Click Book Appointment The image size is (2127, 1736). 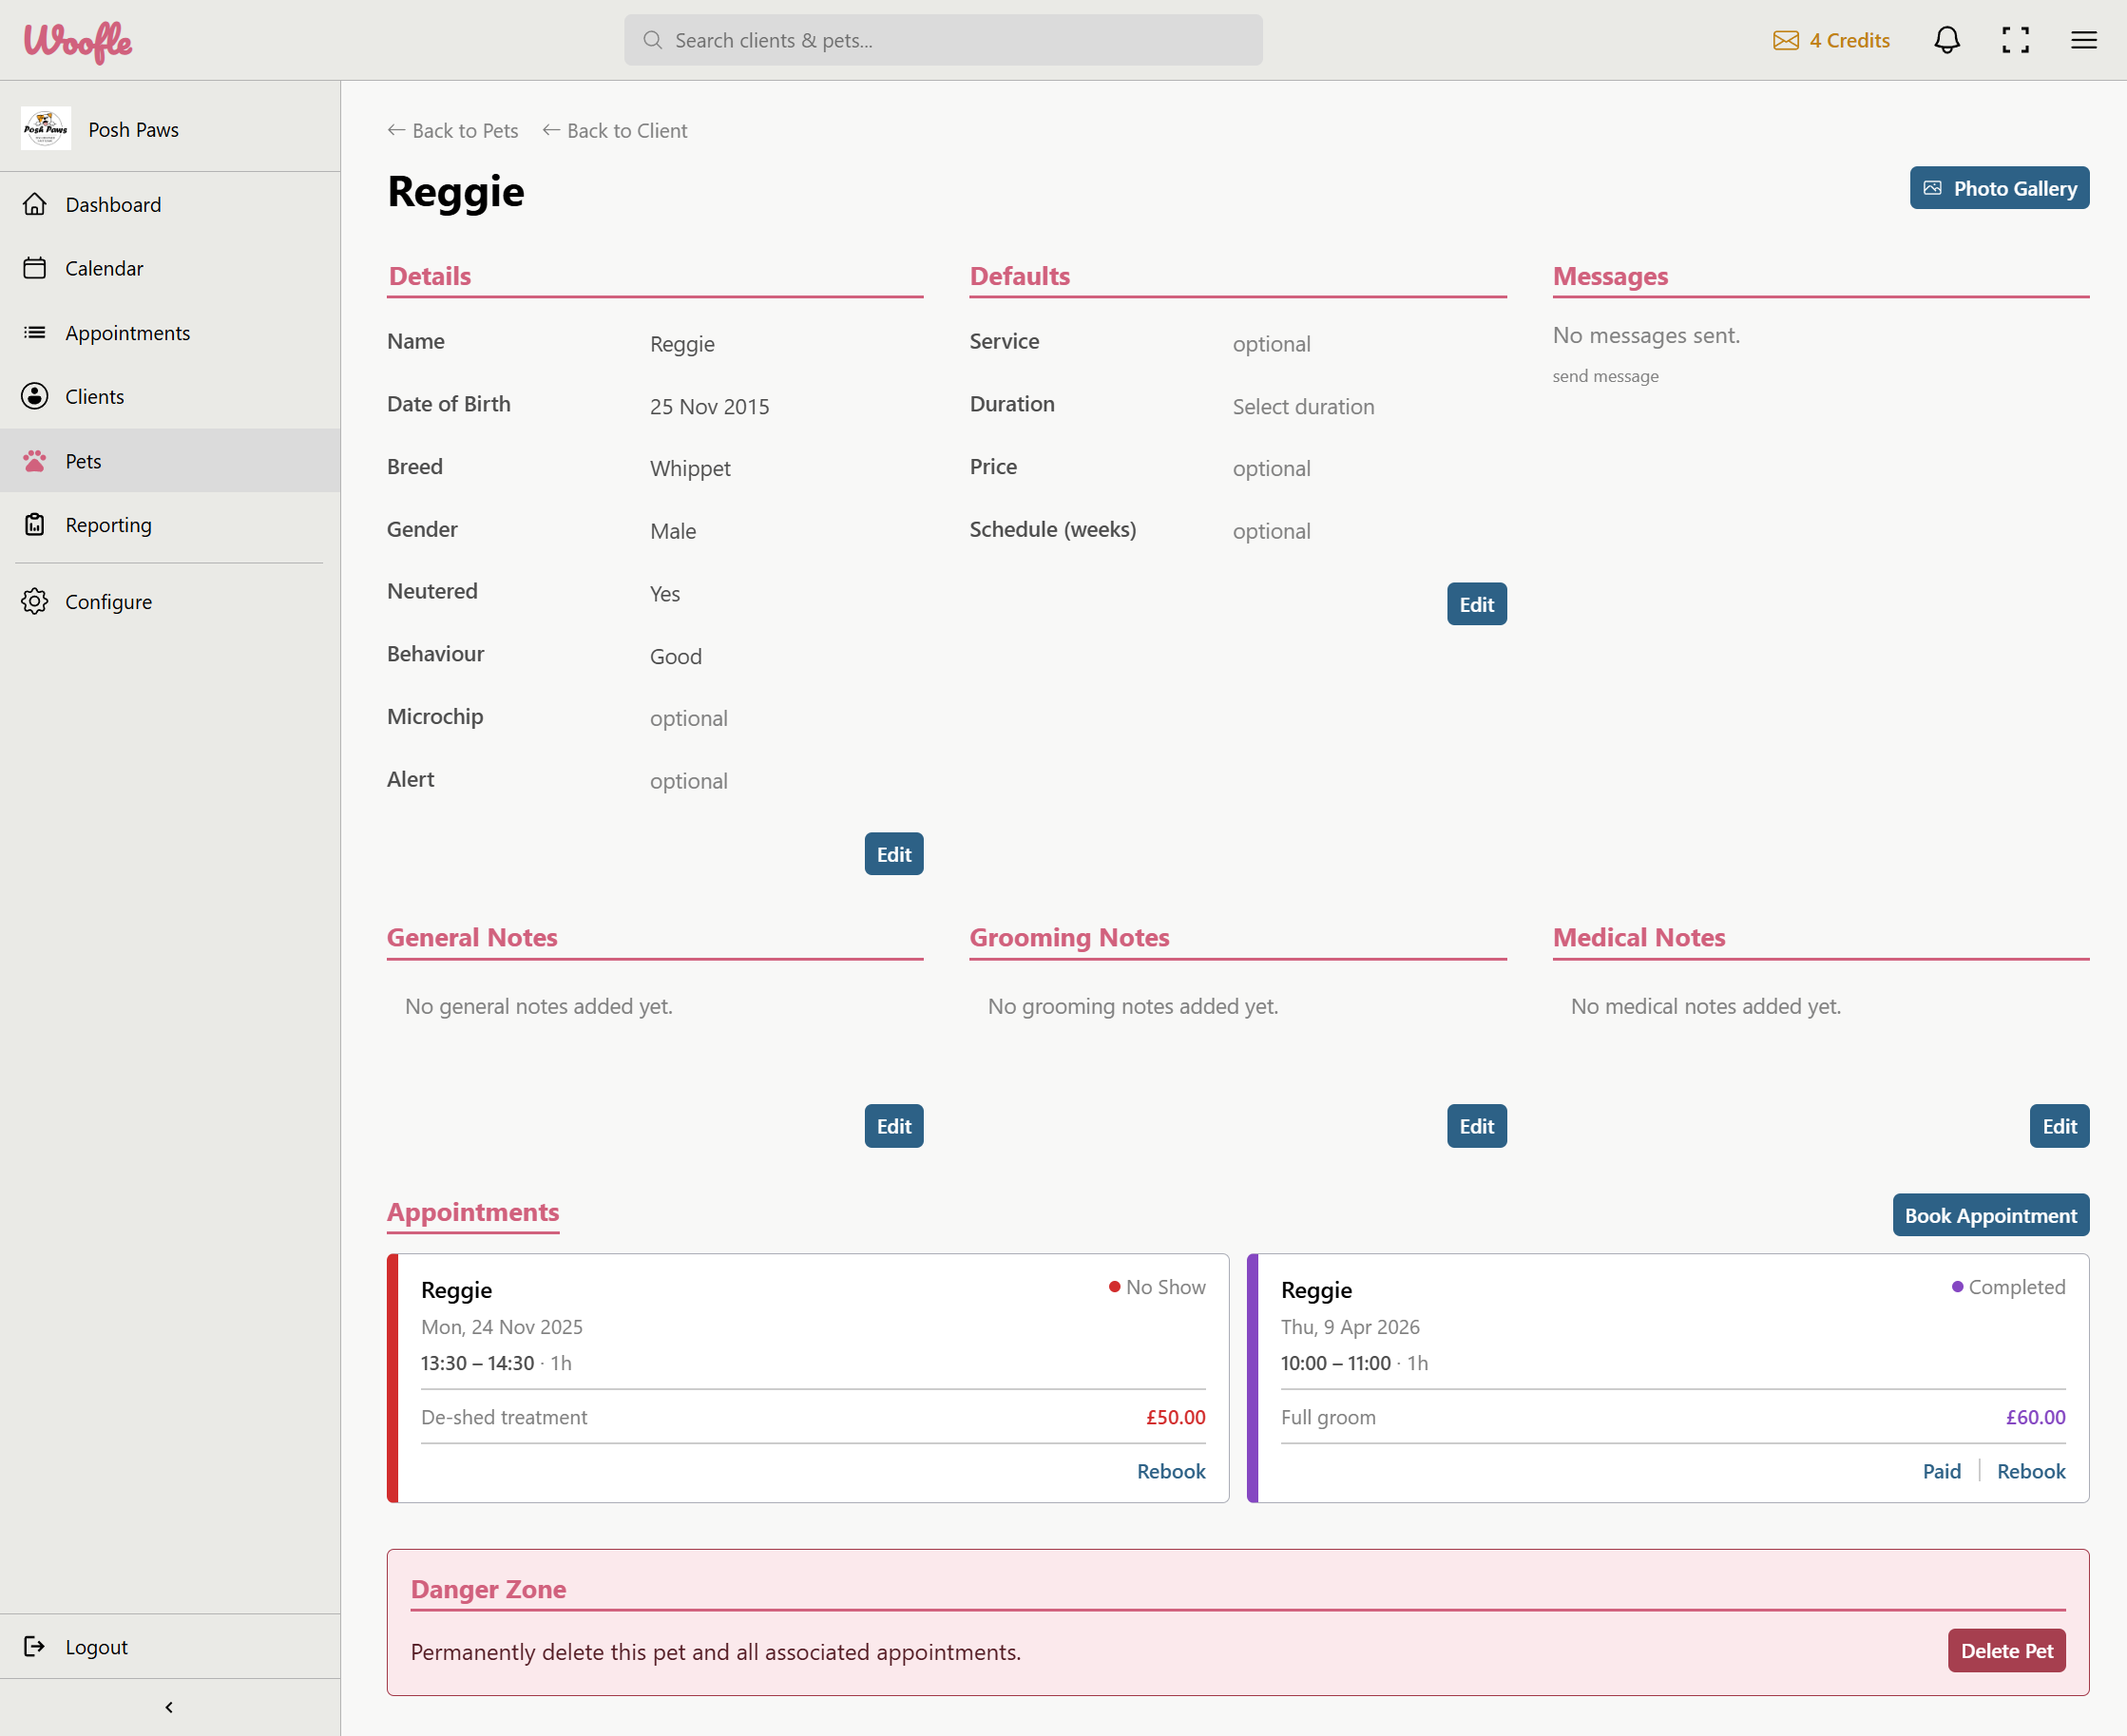click(1990, 1215)
